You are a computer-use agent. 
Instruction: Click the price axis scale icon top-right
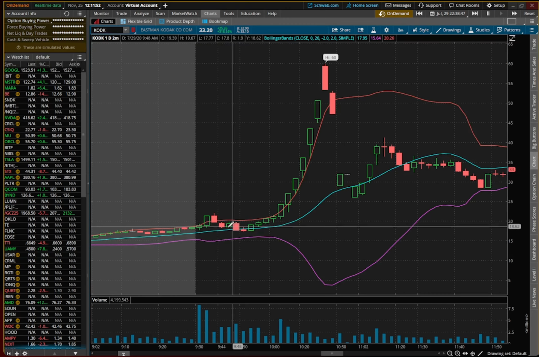512,38
